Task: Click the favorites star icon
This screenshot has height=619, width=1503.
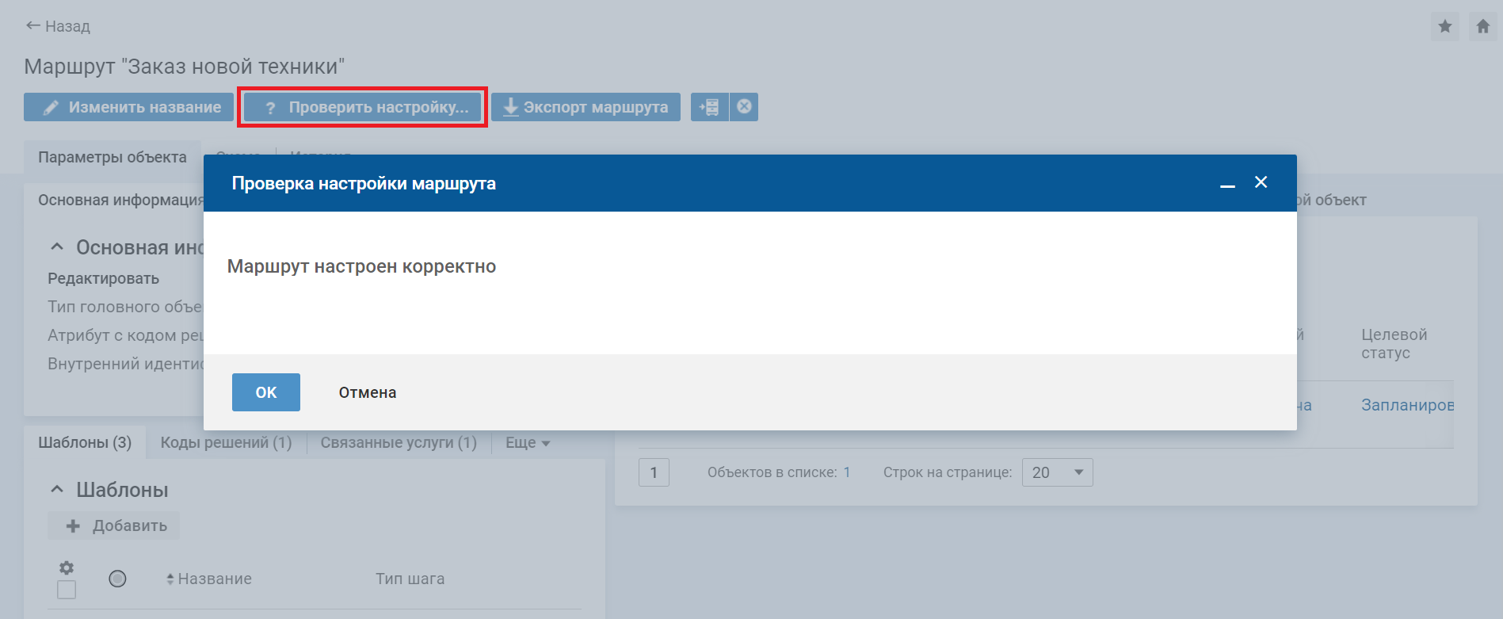Action: click(x=1444, y=27)
